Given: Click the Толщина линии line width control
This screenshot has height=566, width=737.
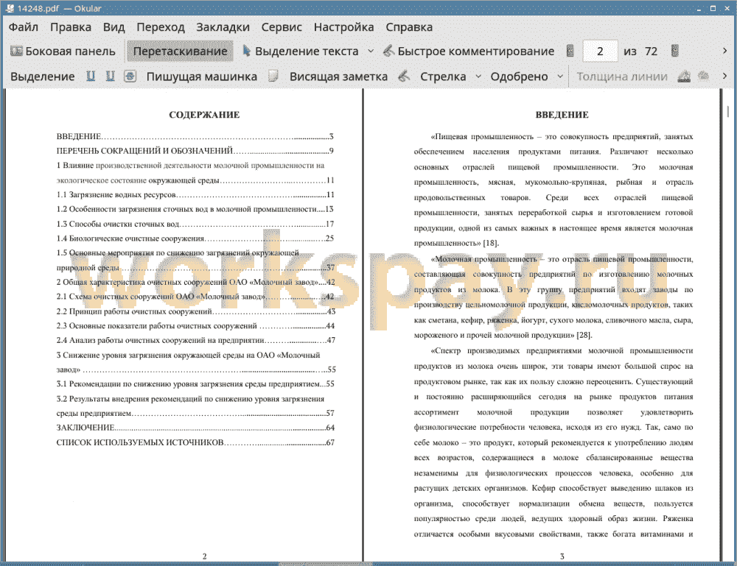Looking at the screenshot, I should coord(622,77).
